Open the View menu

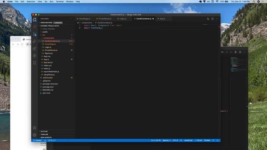point(40,2)
